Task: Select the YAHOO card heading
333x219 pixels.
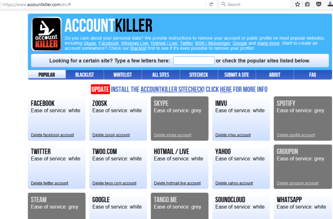Action: pos(223,151)
